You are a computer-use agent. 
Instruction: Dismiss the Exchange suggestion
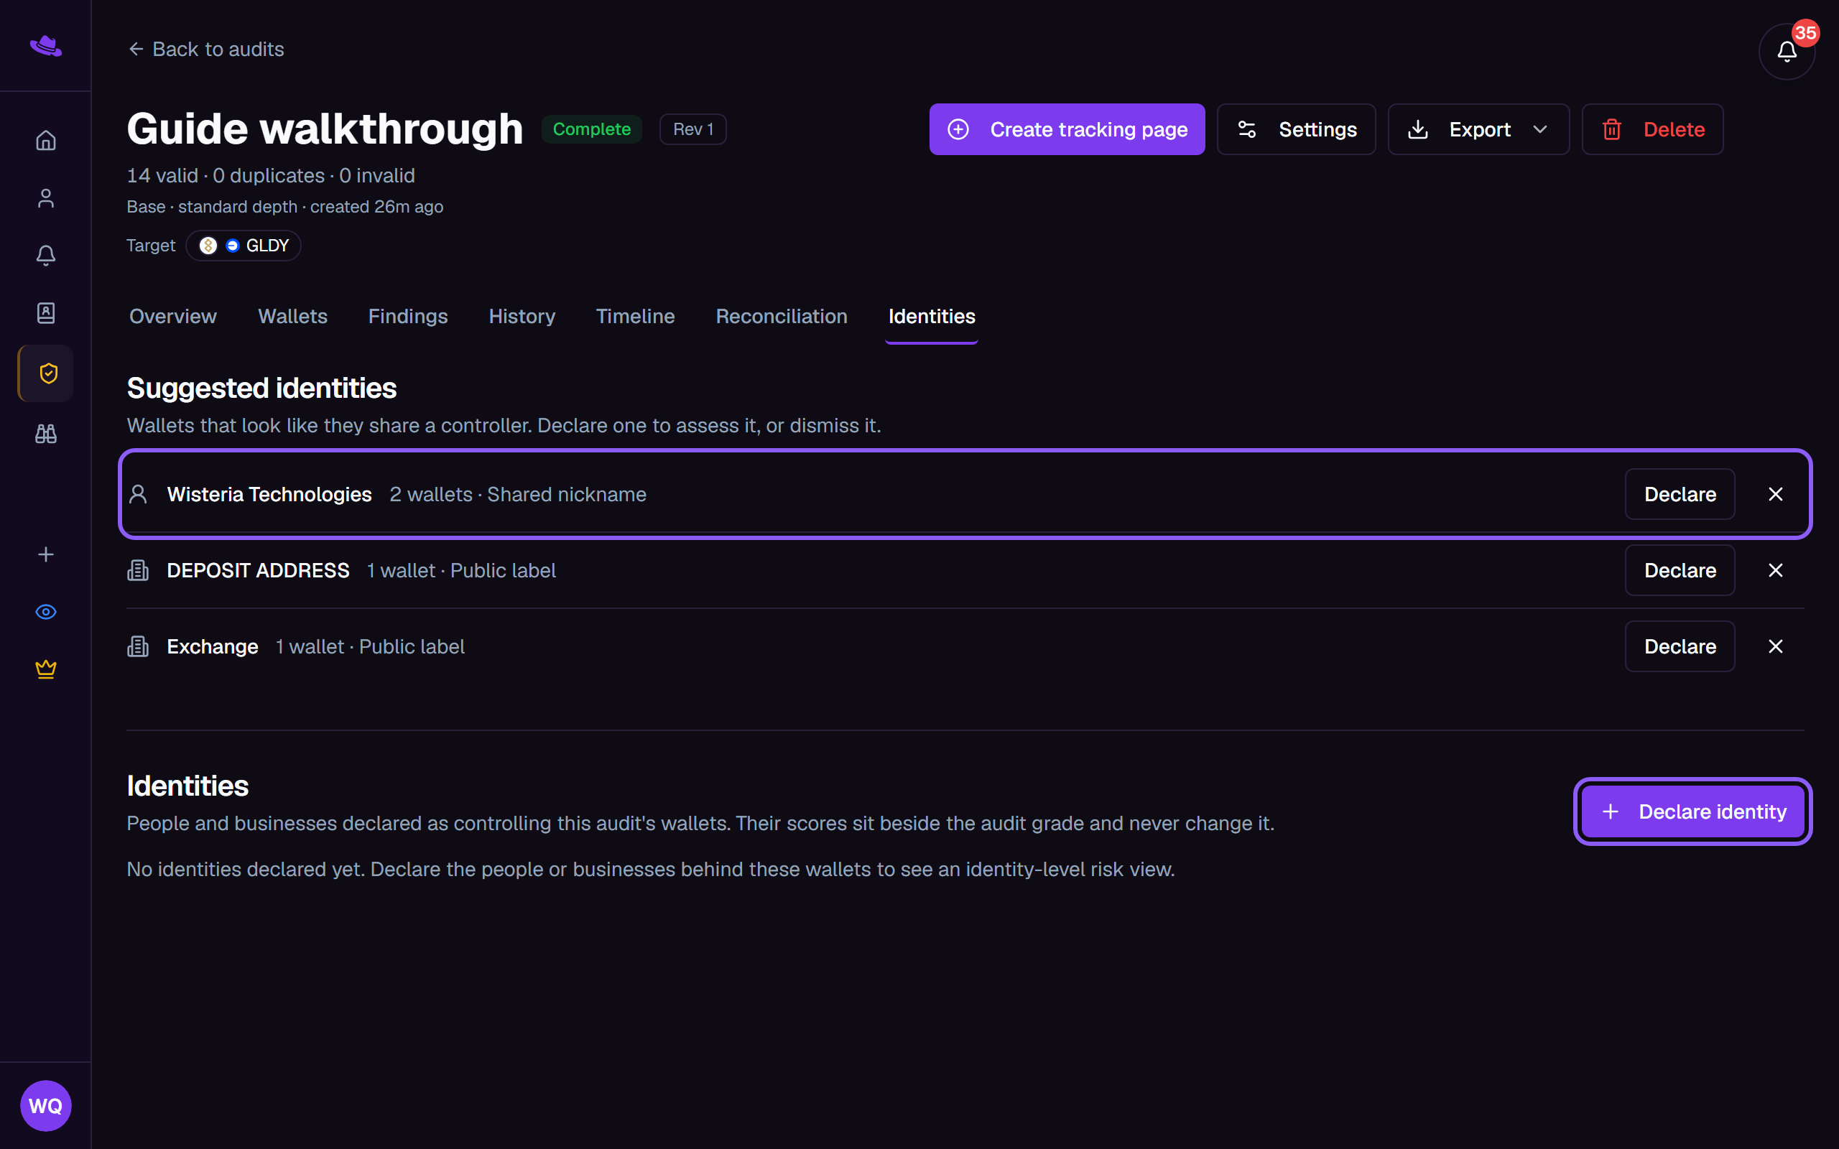click(x=1775, y=647)
